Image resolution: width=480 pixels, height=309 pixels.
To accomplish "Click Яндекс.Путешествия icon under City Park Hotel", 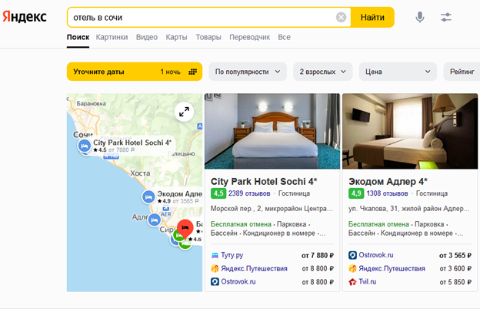I will pos(215,268).
